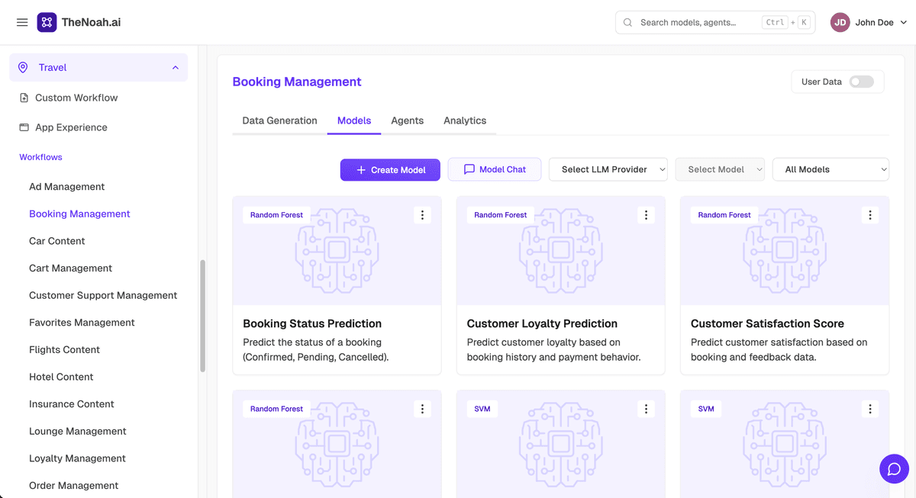Viewport: 916px width, 498px height.
Task: Open Car Content workflow
Action: [56, 241]
